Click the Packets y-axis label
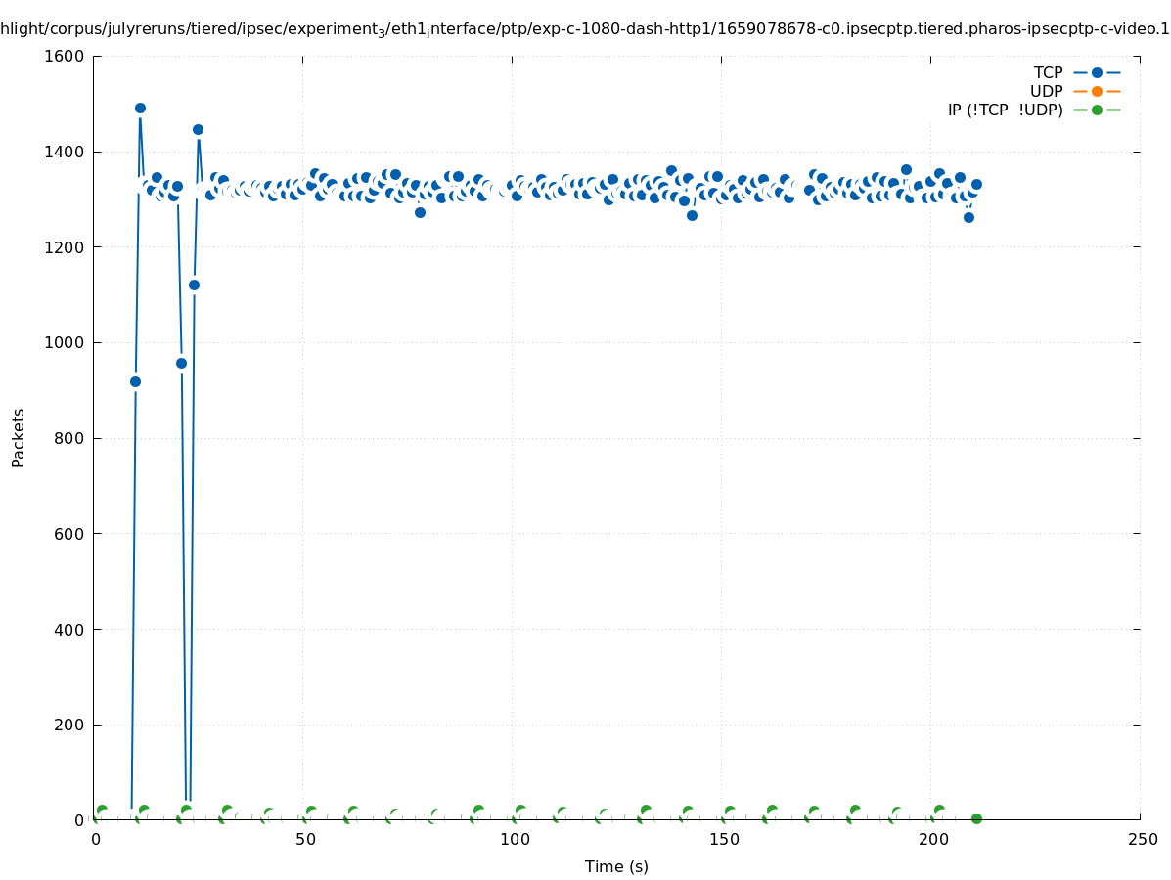This screenshot has width=1171, height=880. click(19, 438)
